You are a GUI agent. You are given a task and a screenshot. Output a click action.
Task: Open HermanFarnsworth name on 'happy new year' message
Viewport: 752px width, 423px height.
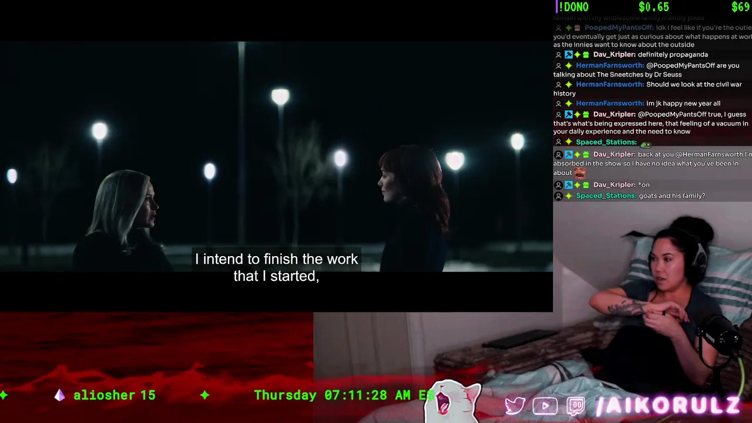click(x=610, y=103)
